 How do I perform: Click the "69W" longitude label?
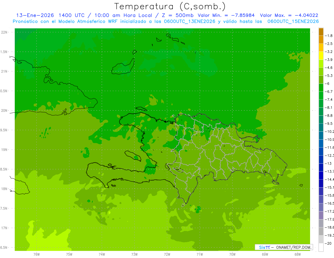point(265,254)
